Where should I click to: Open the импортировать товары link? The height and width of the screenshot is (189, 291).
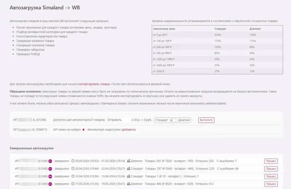[94, 84]
